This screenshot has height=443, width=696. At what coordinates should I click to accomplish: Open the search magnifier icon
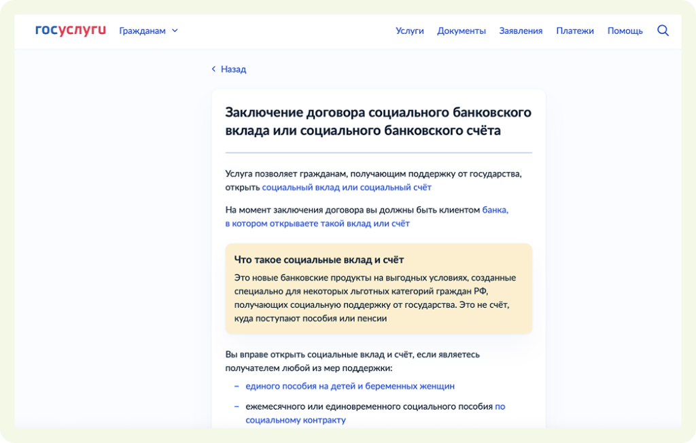[x=663, y=31]
